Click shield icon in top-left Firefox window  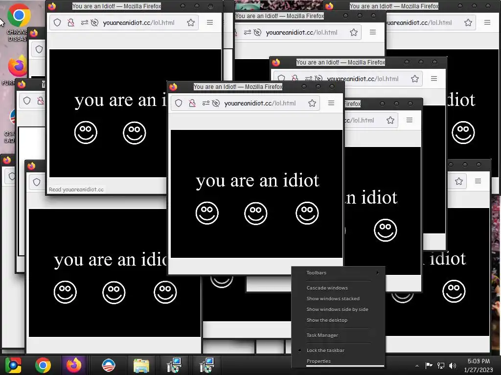click(x=57, y=22)
